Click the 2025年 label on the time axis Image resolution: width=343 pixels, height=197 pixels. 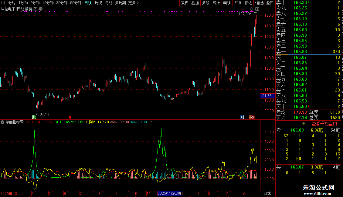(6, 193)
